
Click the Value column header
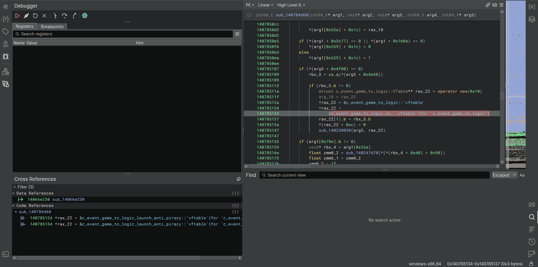[32, 43]
